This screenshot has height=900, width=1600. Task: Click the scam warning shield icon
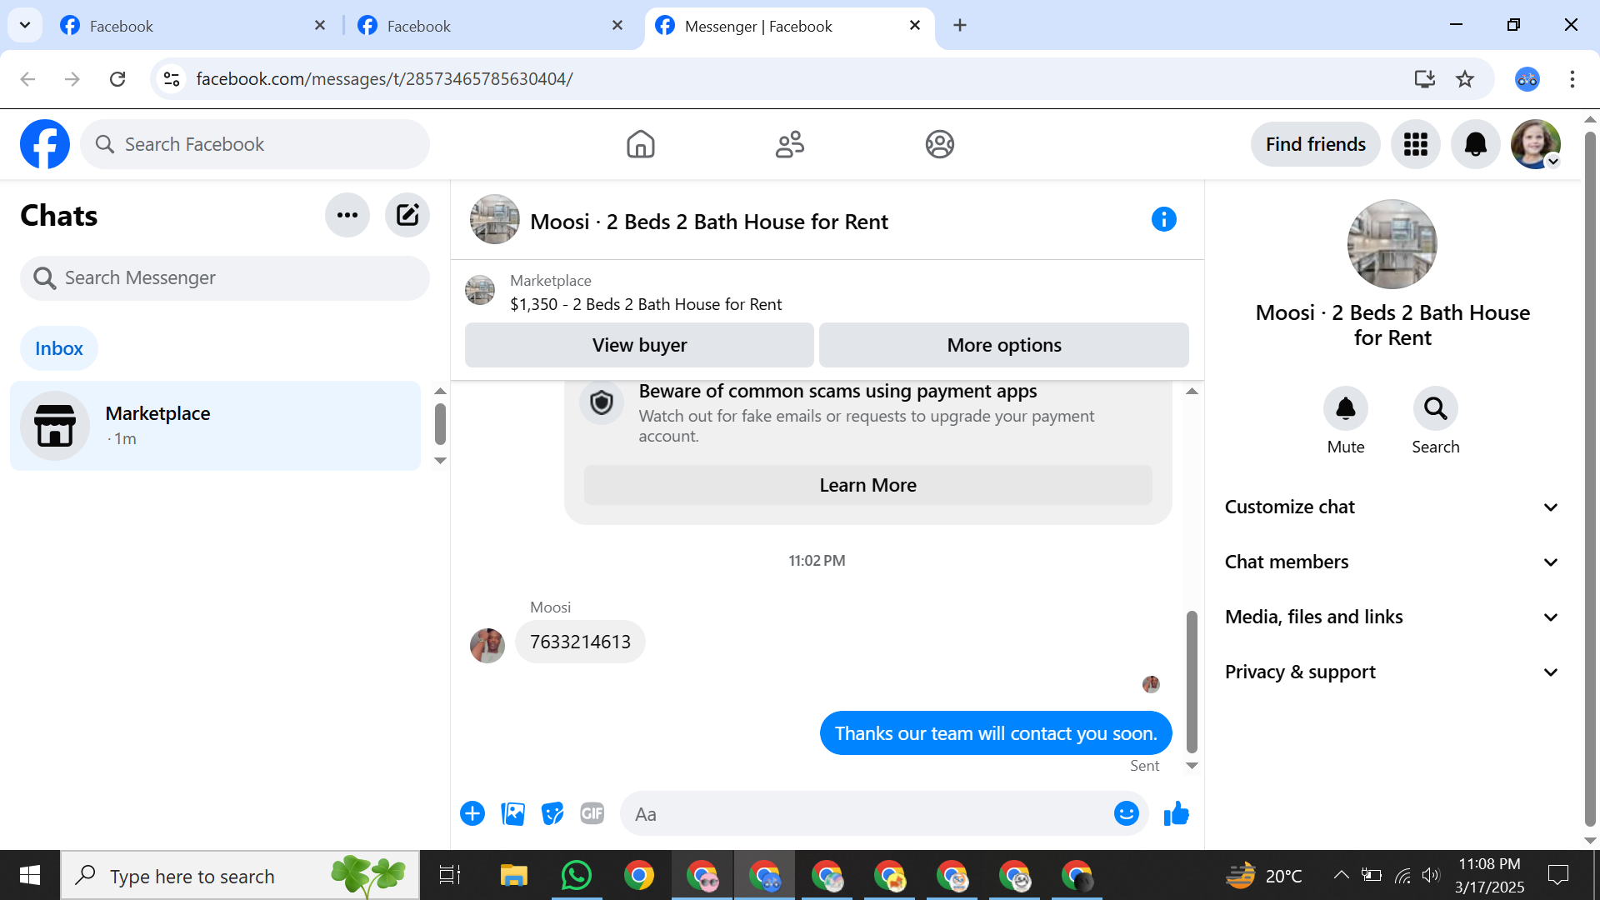point(602,403)
